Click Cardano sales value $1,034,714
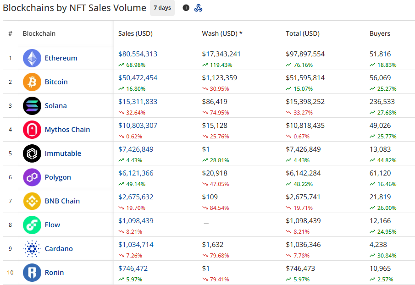This screenshot has width=415, height=285. point(136,244)
